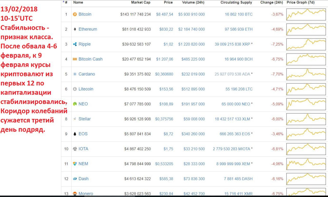Image resolution: width=328 pixels, height=197 pixels.
Task: Click Ripple volume $1 220 820 000
Action: (x=192, y=44)
